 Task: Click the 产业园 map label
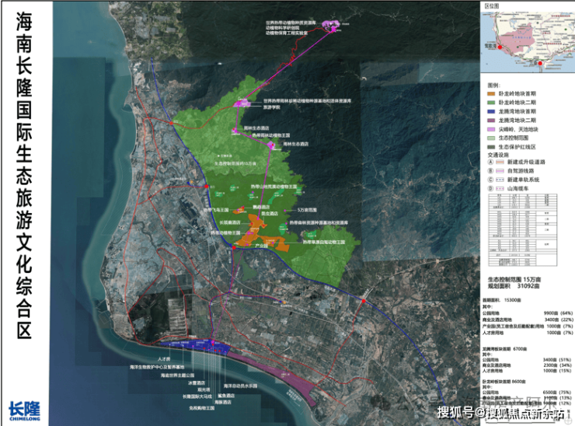point(261,245)
